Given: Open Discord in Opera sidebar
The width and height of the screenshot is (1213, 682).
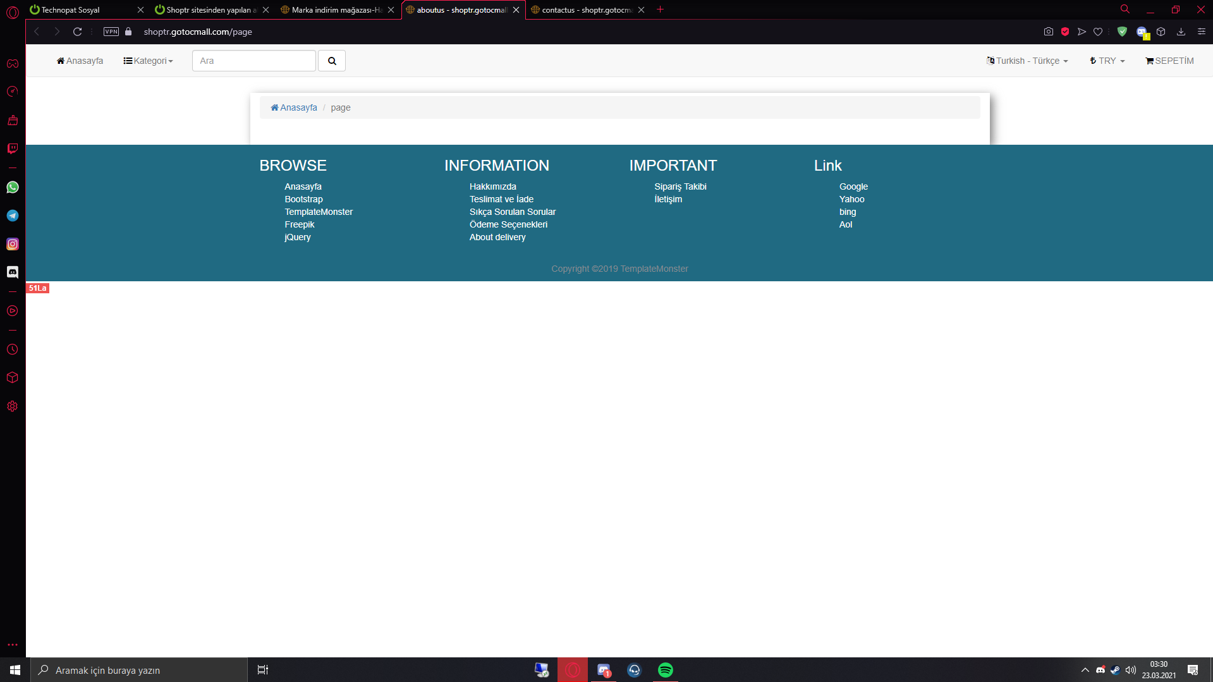Looking at the screenshot, I should point(13,272).
